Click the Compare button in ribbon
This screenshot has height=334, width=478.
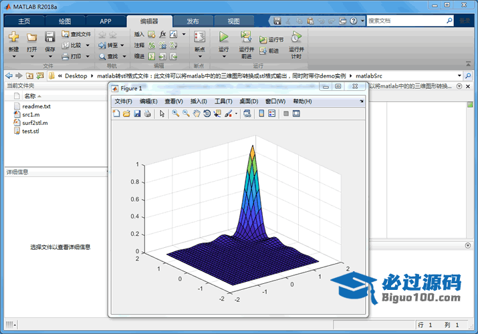[x=72, y=45]
